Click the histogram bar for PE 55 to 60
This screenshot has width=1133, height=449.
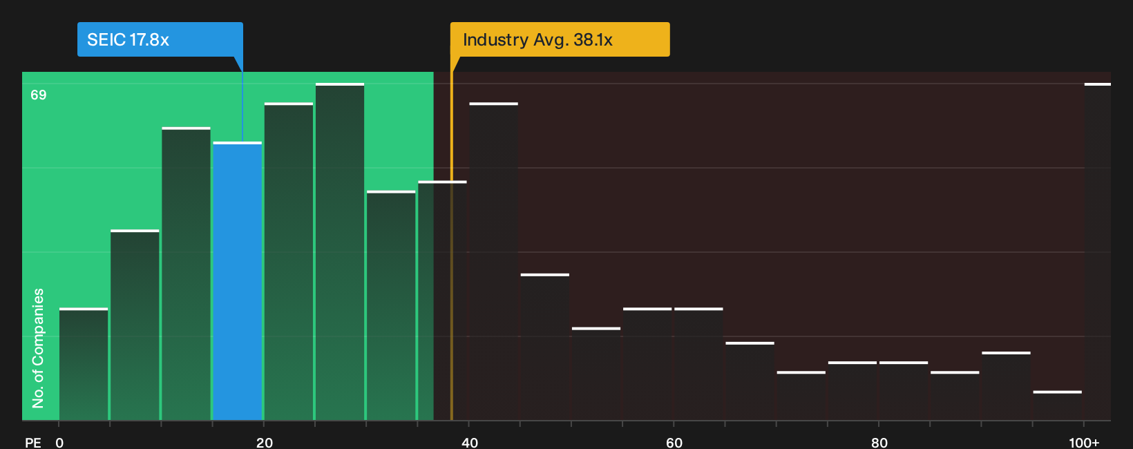click(647, 364)
